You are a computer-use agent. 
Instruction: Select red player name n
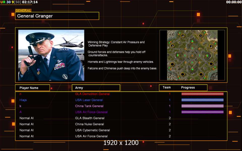(x=20, y=94)
